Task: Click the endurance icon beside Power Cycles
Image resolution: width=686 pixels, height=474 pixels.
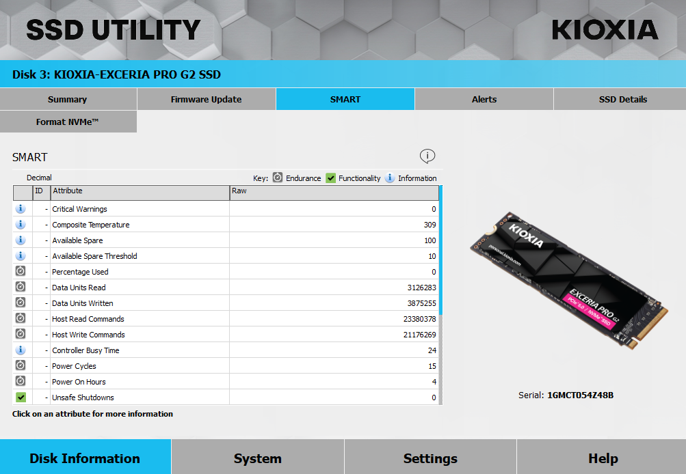Action: [20, 365]
